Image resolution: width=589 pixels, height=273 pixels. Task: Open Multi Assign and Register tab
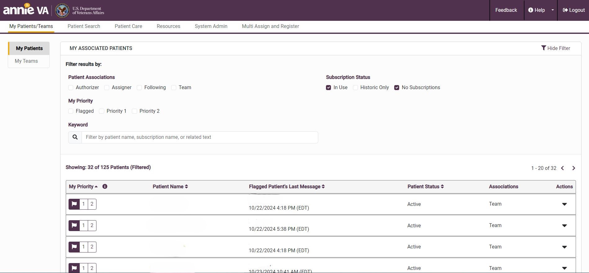[270, 26]
